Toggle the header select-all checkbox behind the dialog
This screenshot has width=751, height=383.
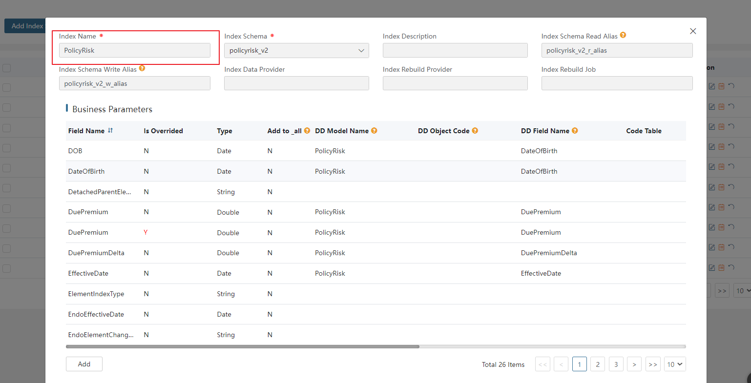7,68
